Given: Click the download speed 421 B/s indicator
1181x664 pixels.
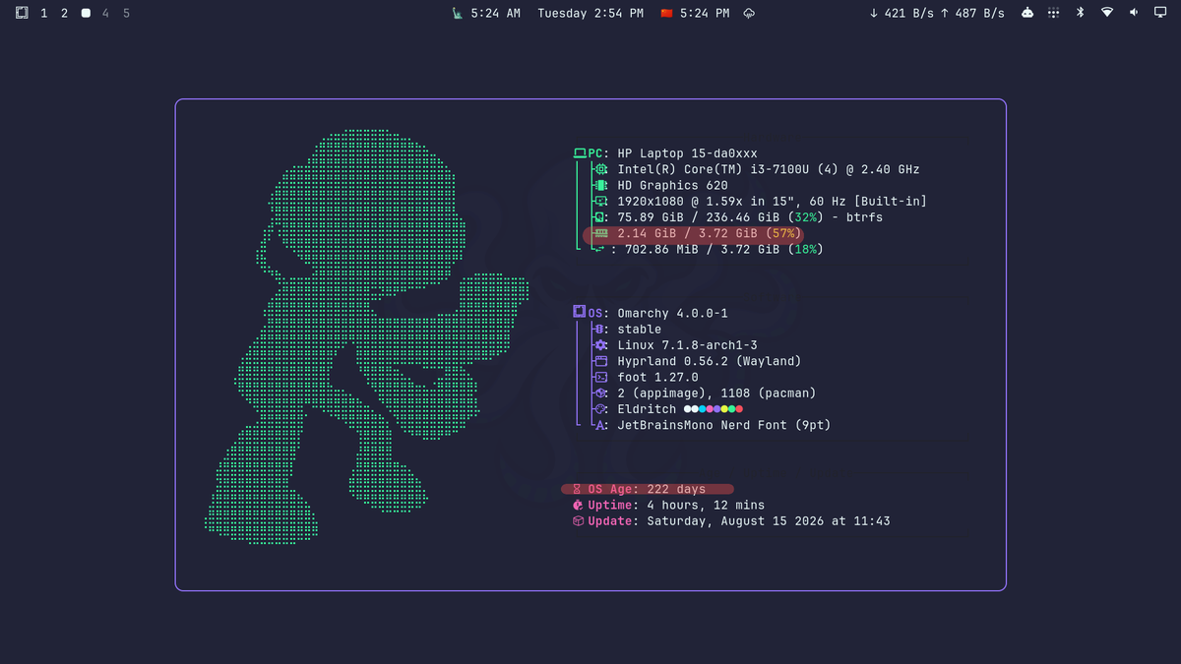Looking at the screenshot, I should (x=901, y=13).
